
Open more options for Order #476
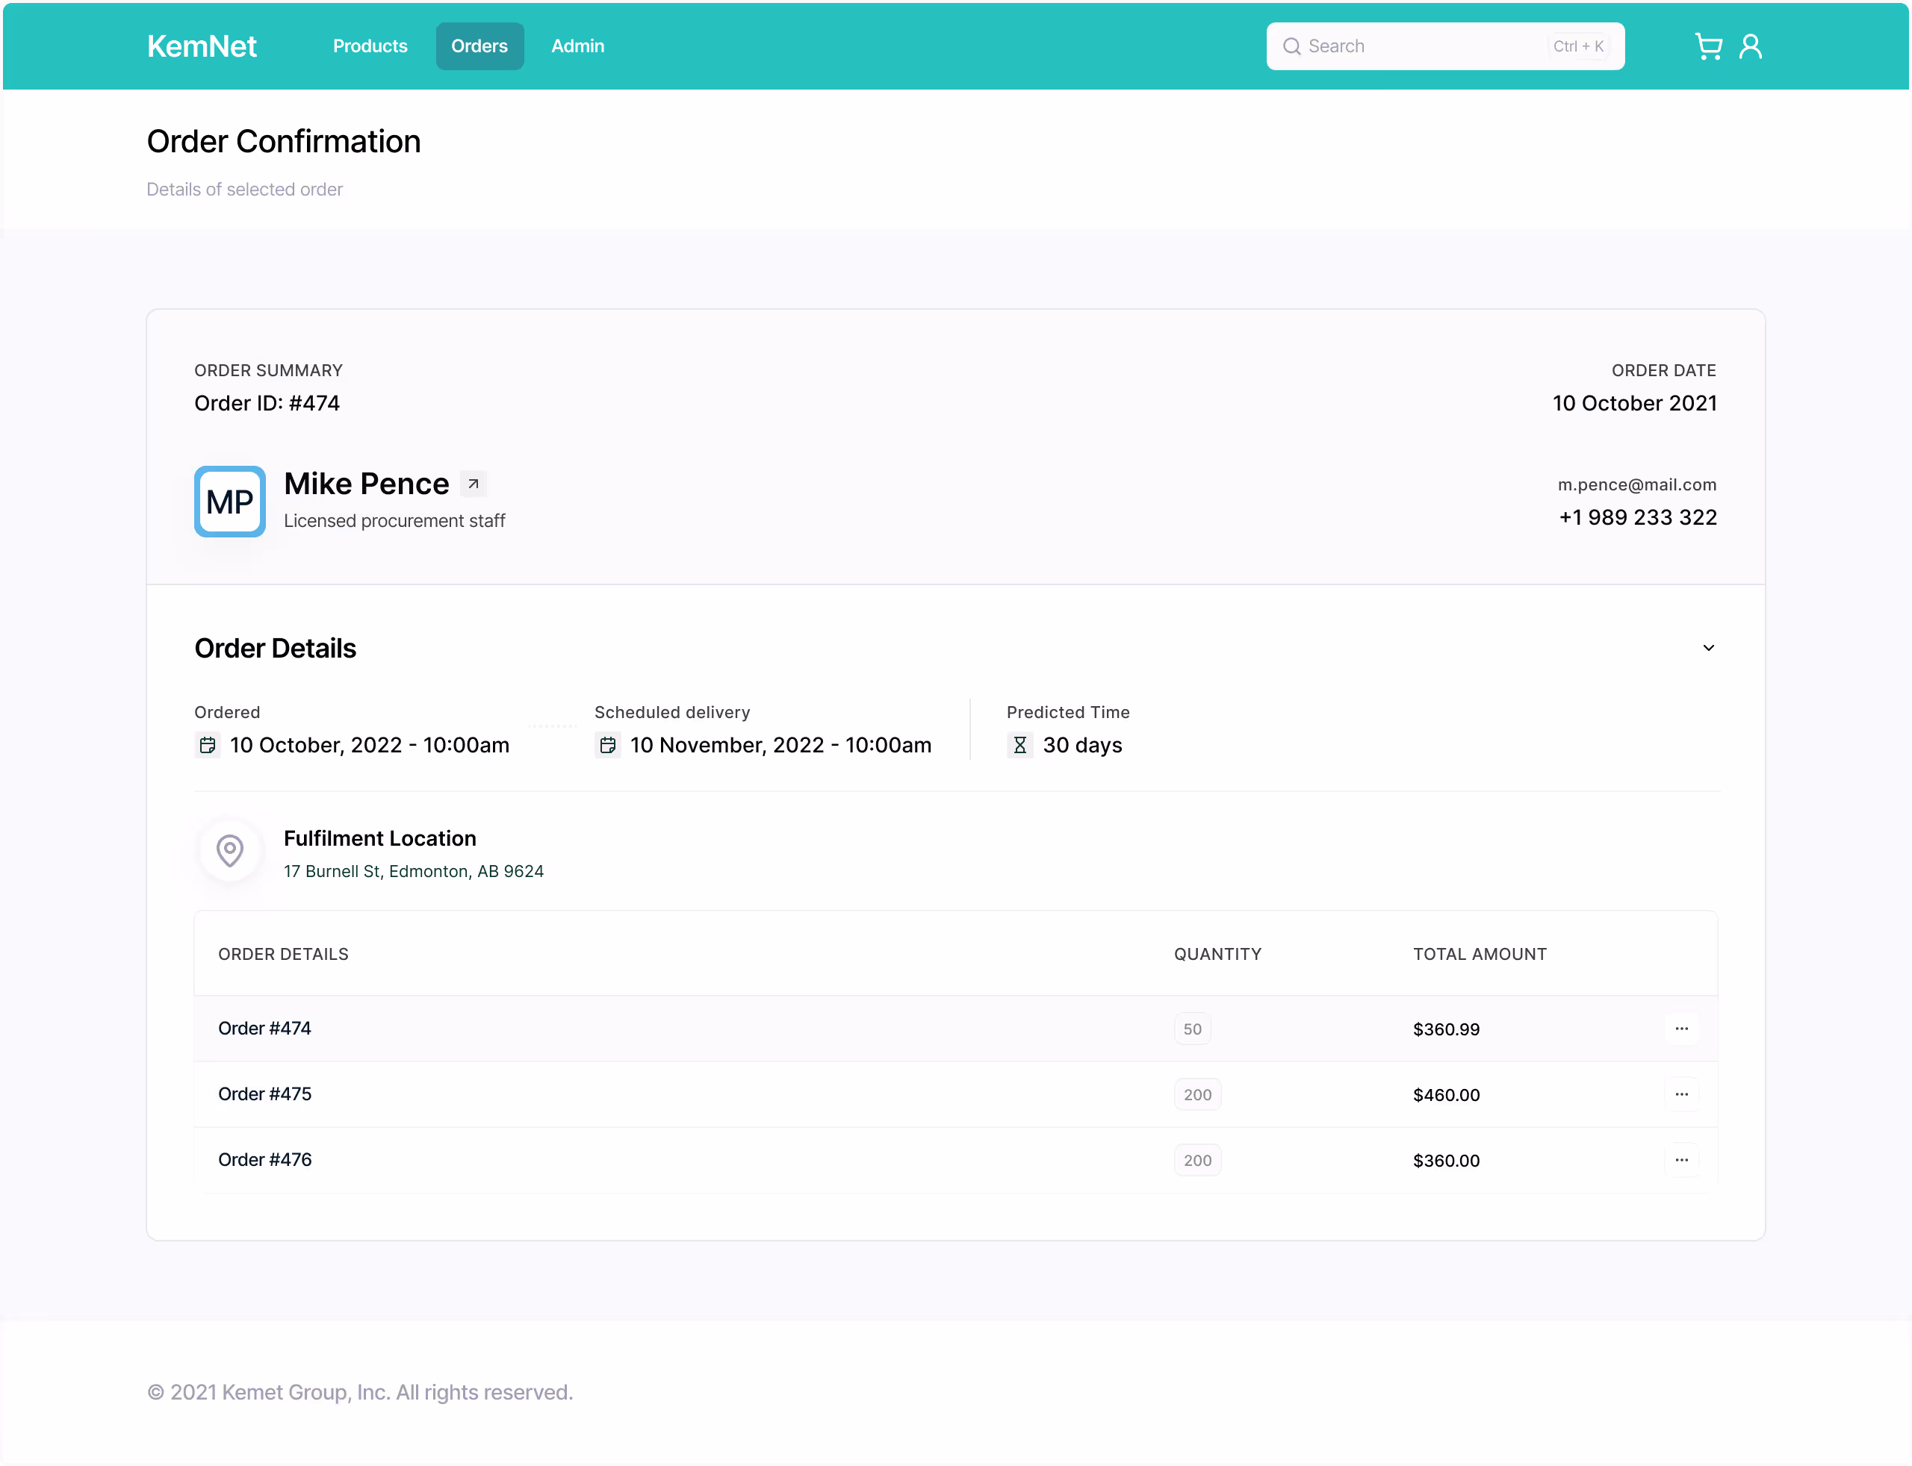click(1680, 1160)
